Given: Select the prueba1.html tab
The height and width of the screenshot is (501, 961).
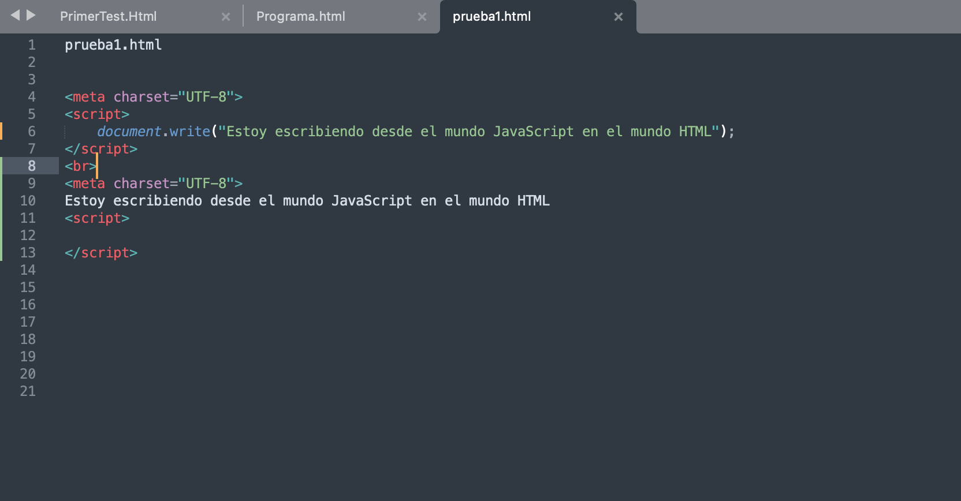Looking at the screenshot, I should click(492, 17).
